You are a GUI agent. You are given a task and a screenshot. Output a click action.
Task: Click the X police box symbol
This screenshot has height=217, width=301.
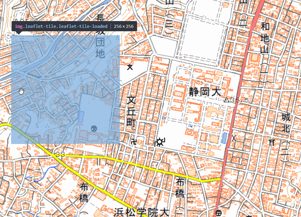point(234,138)
